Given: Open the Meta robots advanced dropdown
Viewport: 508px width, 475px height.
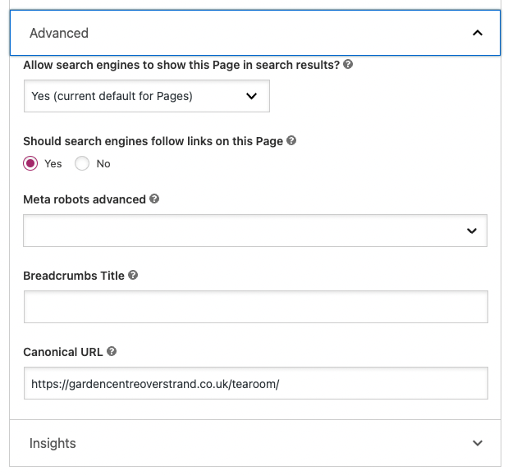Looking at the screenshot, I should [254, 231].
